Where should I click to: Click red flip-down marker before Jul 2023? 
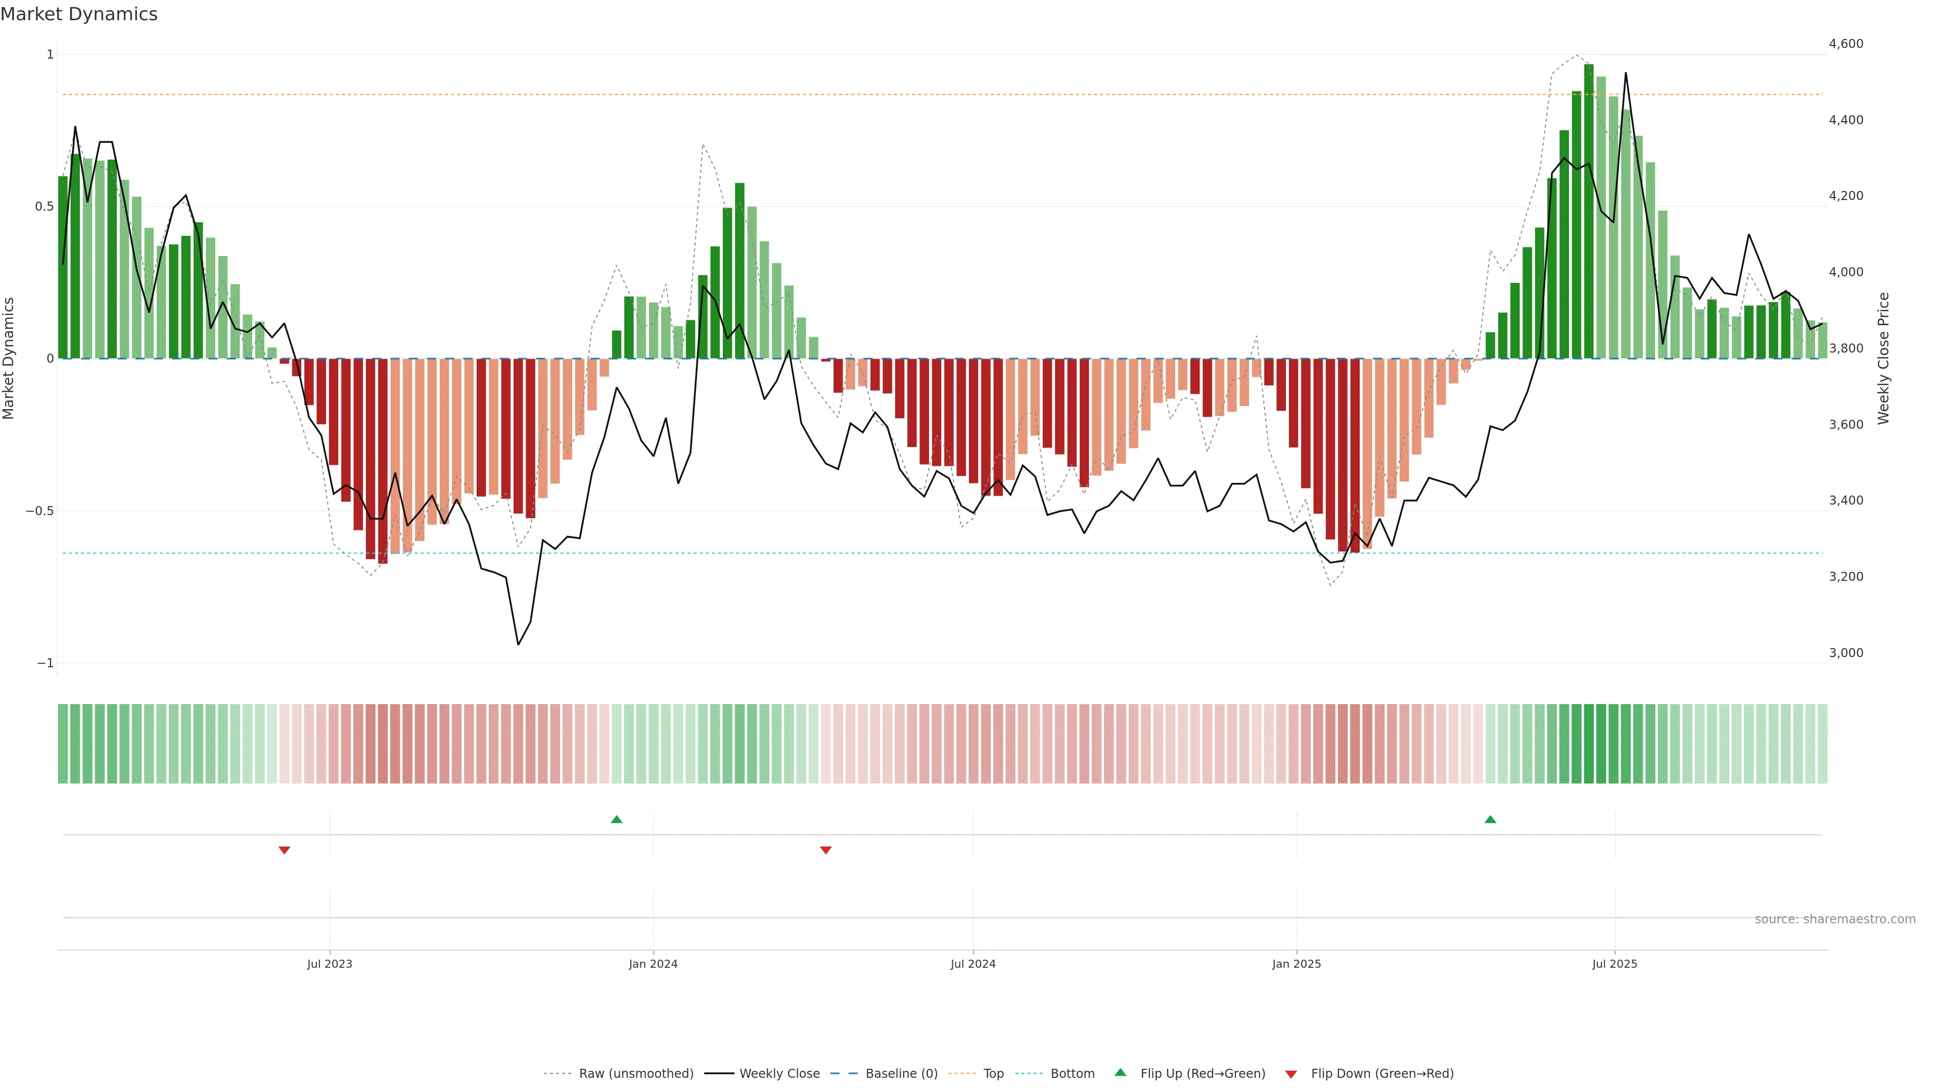[x=284, y=850]
